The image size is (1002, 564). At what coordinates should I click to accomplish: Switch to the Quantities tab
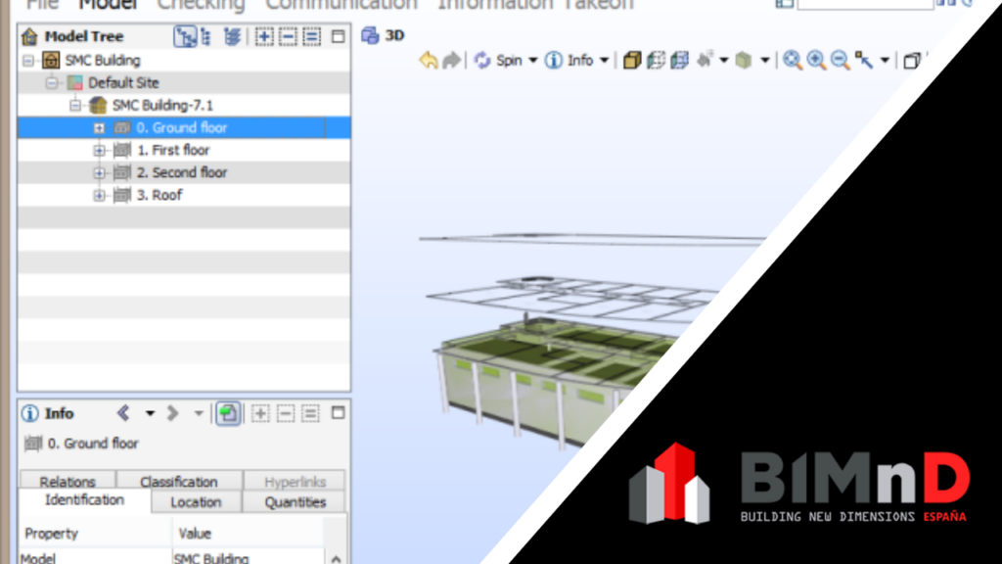[295, 502]
